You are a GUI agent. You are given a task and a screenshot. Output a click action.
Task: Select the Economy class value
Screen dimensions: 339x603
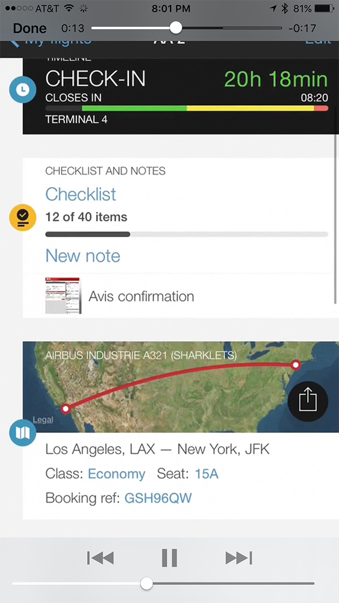(x=116, y=474)
